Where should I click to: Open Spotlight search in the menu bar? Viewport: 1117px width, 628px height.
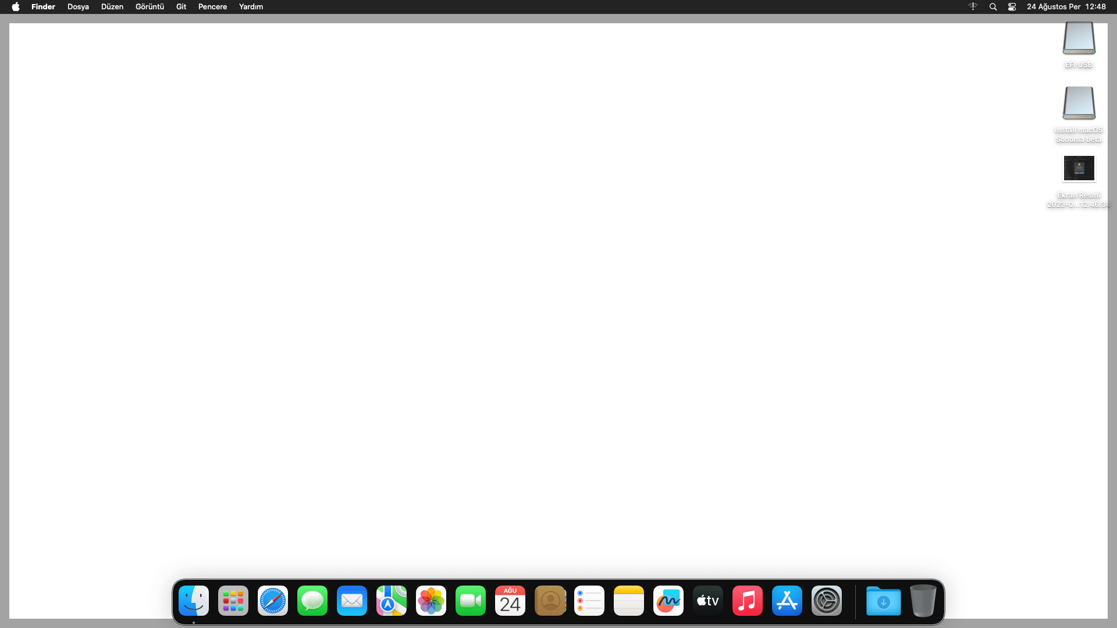(993, 6)
